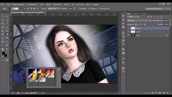The width and height of the screenshot is (172, 97).
Task: Select the Eyedropper tool
Action: click(7, 23)
